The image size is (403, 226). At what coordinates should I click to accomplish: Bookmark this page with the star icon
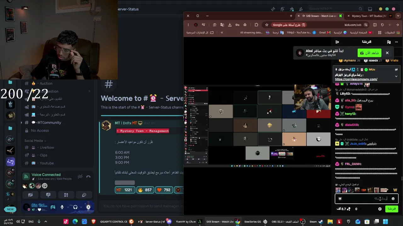point(267,25)
